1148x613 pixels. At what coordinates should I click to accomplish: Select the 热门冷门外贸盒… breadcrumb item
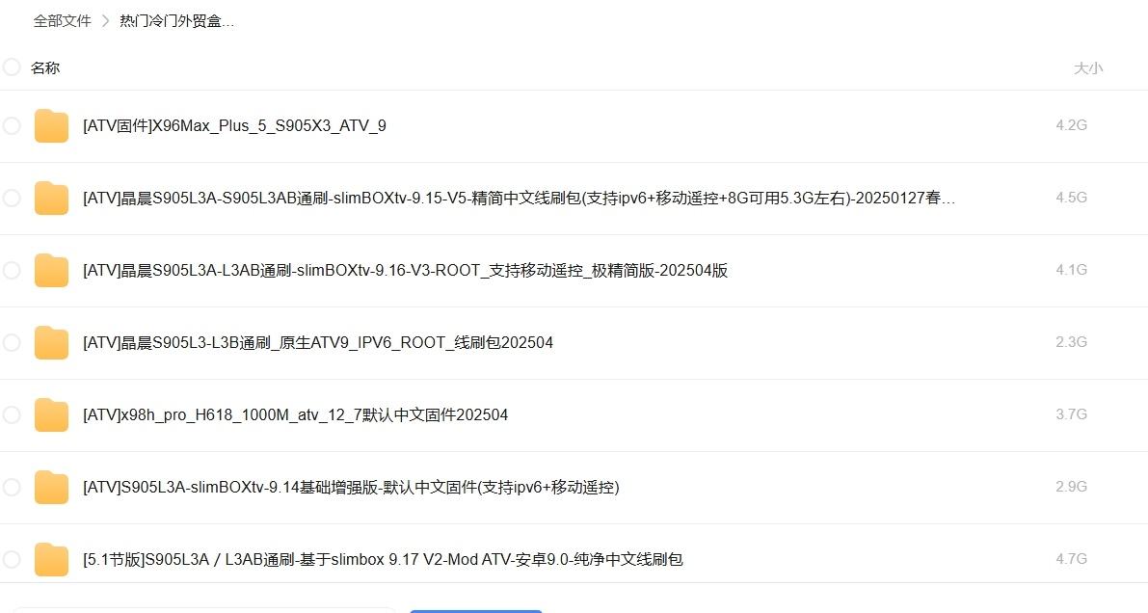(x=176, y=21)
